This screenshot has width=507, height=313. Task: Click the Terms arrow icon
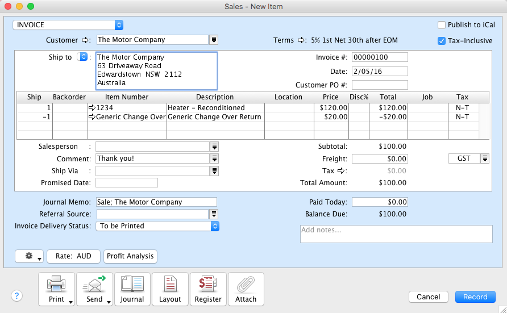point(303,40)
